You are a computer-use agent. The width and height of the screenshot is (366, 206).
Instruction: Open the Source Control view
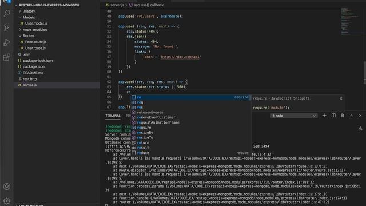coord(7,28)
